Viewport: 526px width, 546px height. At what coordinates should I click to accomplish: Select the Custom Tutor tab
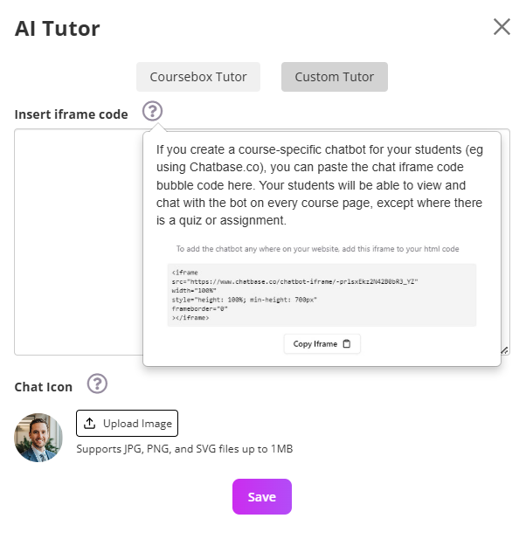pyautogui.click(x=334, y=77)
